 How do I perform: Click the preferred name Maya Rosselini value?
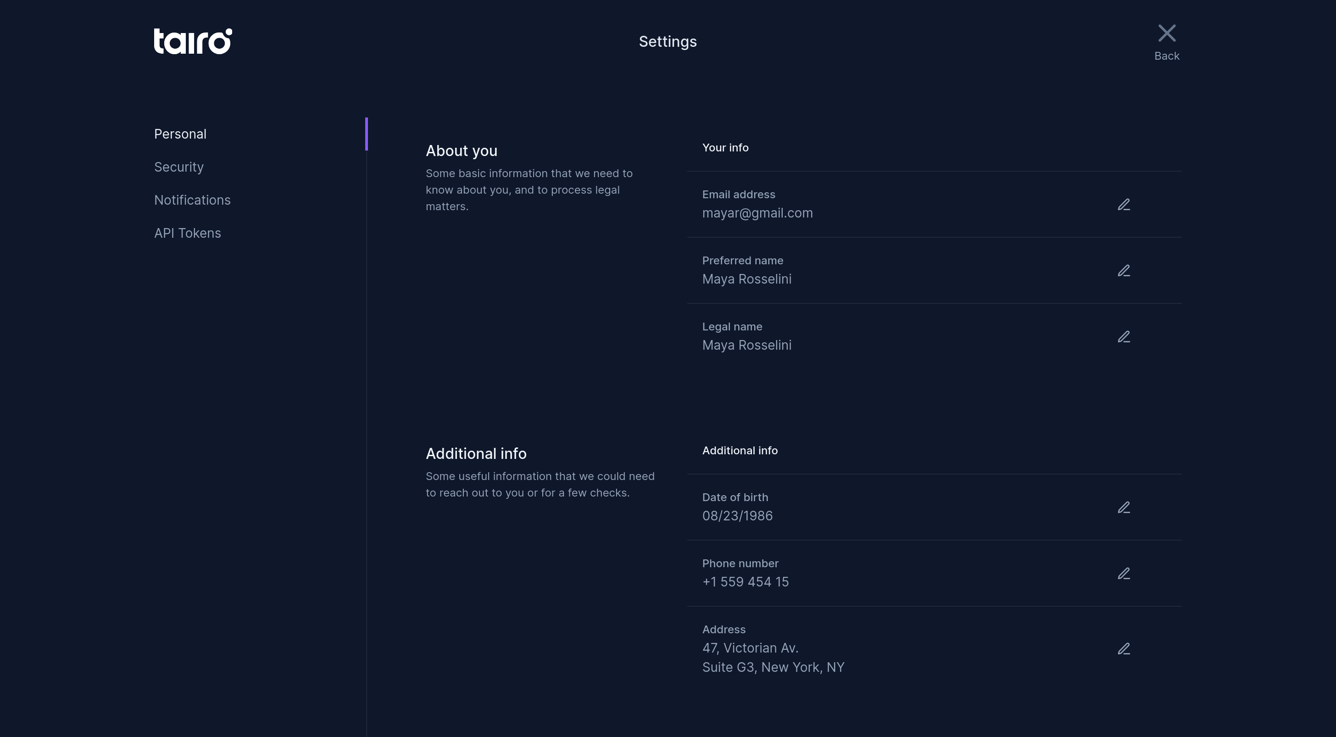pos(746,279)
